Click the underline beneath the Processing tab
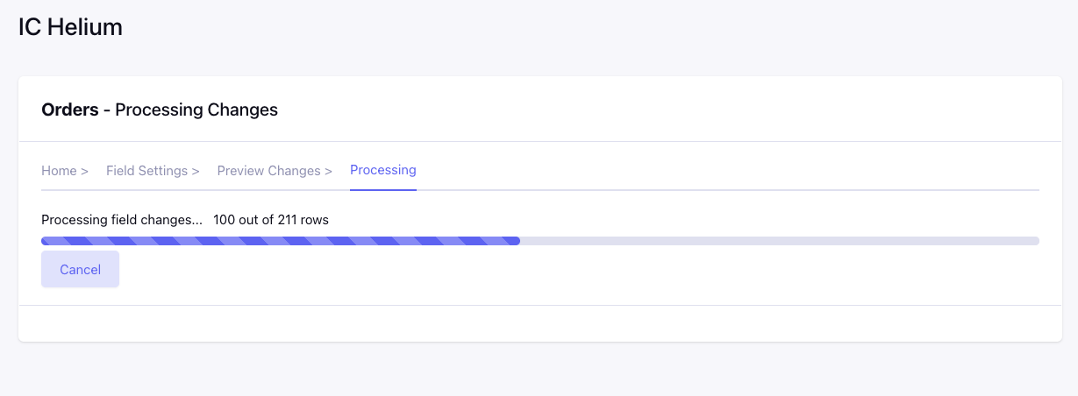This screenshot has height=396, width=1078. click(x=382, y=188)
